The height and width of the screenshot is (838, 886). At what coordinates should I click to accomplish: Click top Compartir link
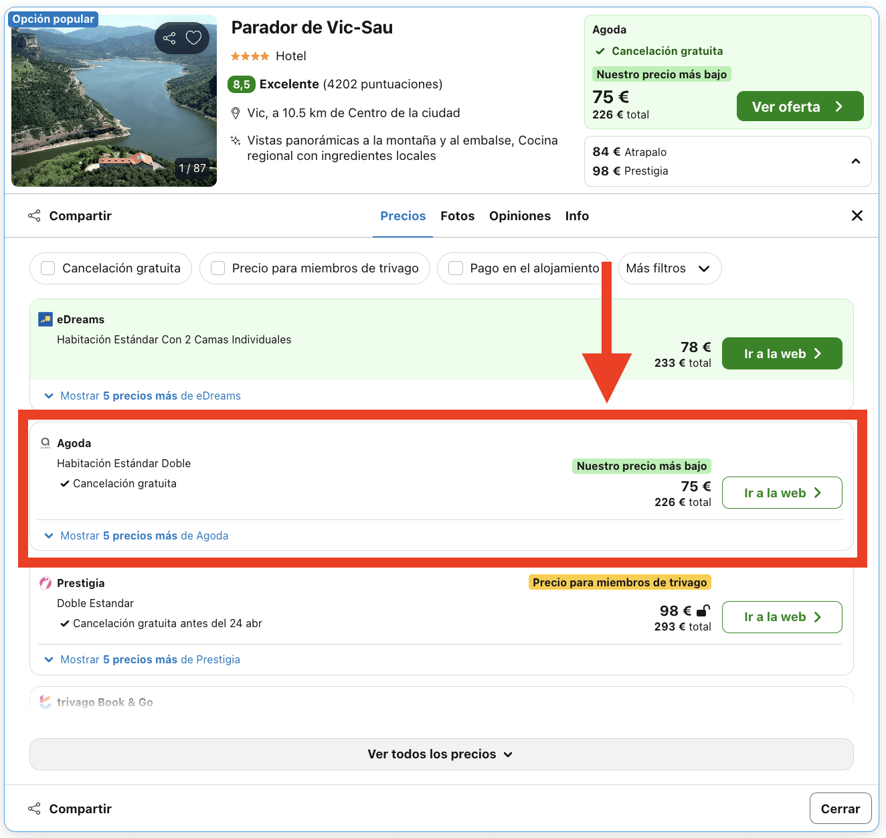(x=80, y=216)
